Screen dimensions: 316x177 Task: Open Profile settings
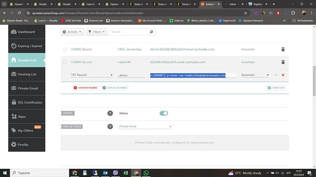point(27,145)
